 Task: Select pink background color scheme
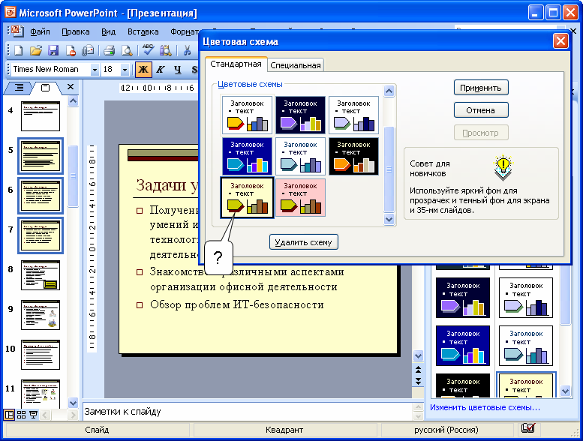click(300, 197)
